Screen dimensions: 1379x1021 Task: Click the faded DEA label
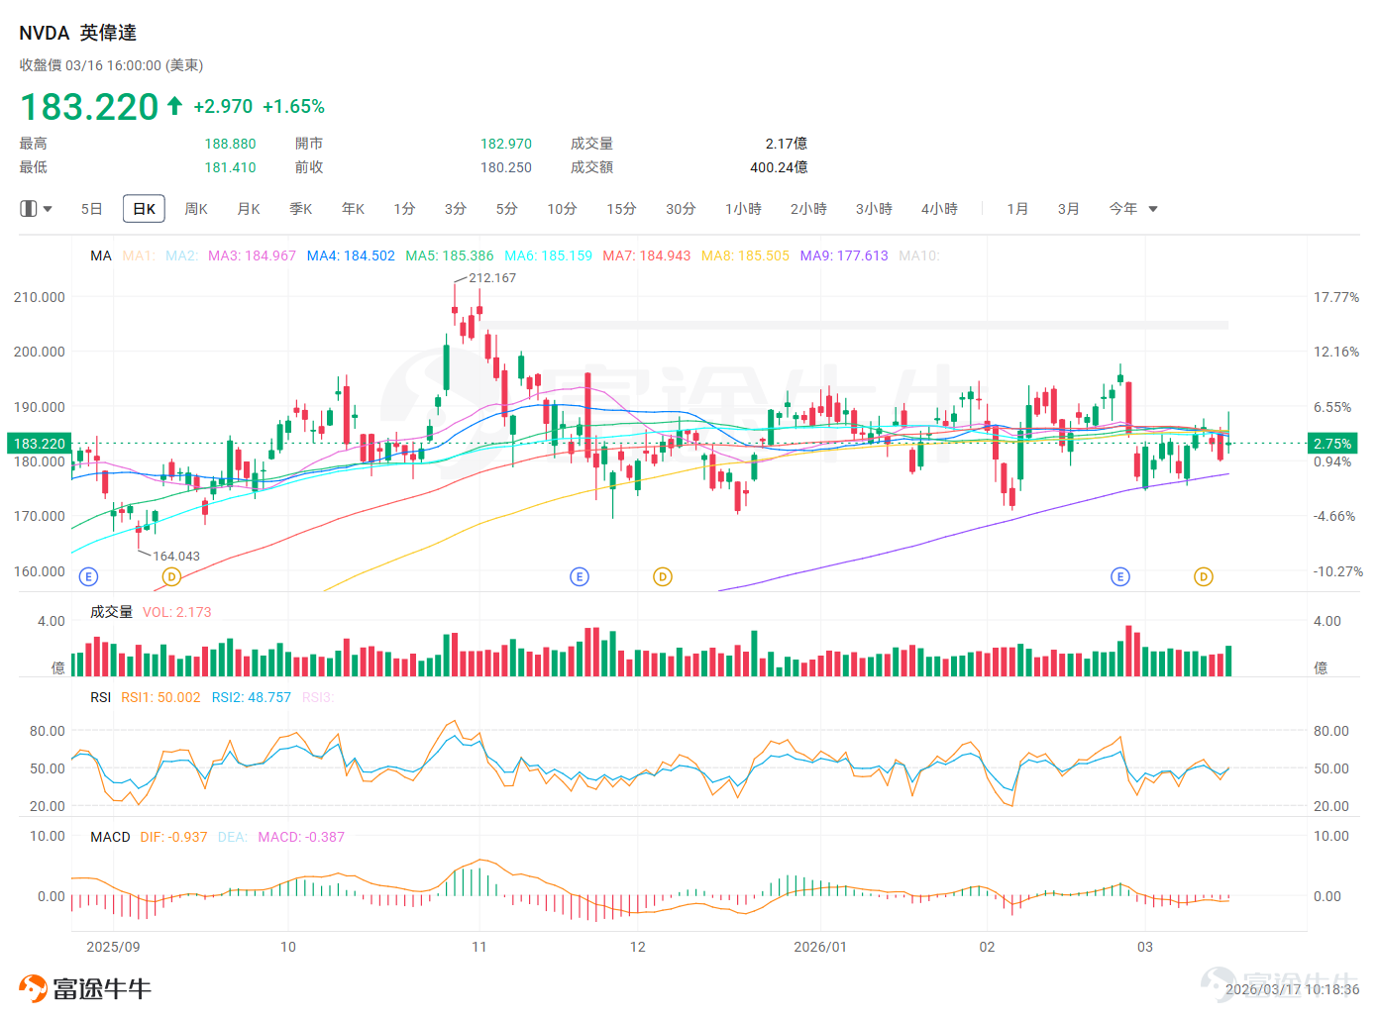pos(233,837)
